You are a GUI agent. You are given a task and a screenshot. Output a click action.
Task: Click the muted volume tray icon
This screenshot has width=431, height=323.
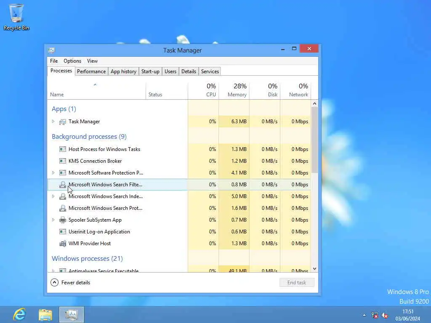pos(385,315)
